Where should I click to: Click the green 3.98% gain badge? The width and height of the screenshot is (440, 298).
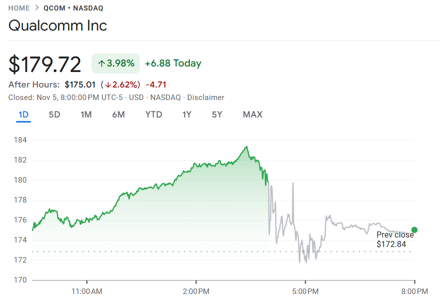point(116,63)
